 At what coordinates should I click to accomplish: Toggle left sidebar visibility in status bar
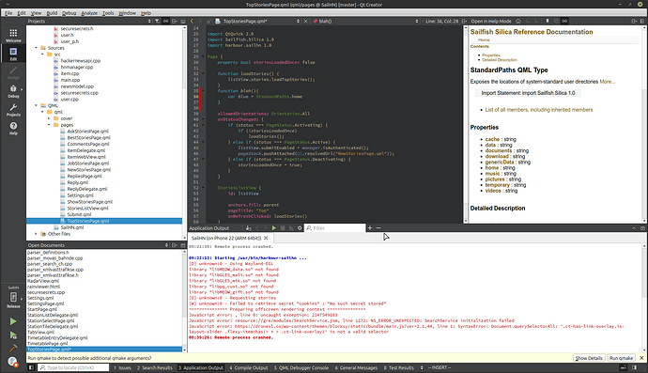[x=31, y=367]
